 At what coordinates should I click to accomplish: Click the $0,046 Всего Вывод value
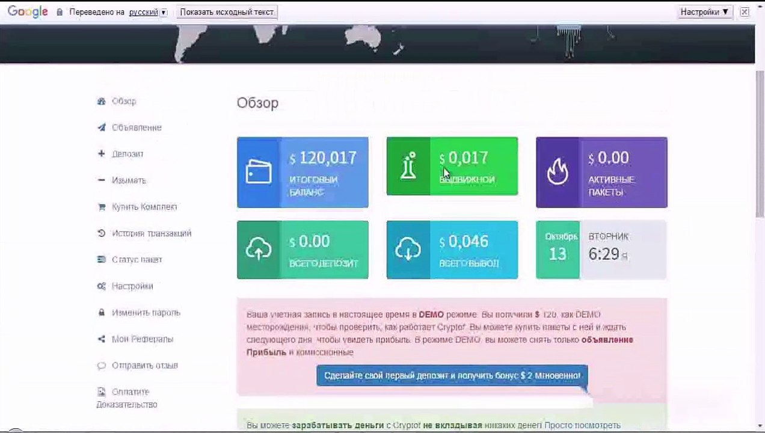pos(464,242)
